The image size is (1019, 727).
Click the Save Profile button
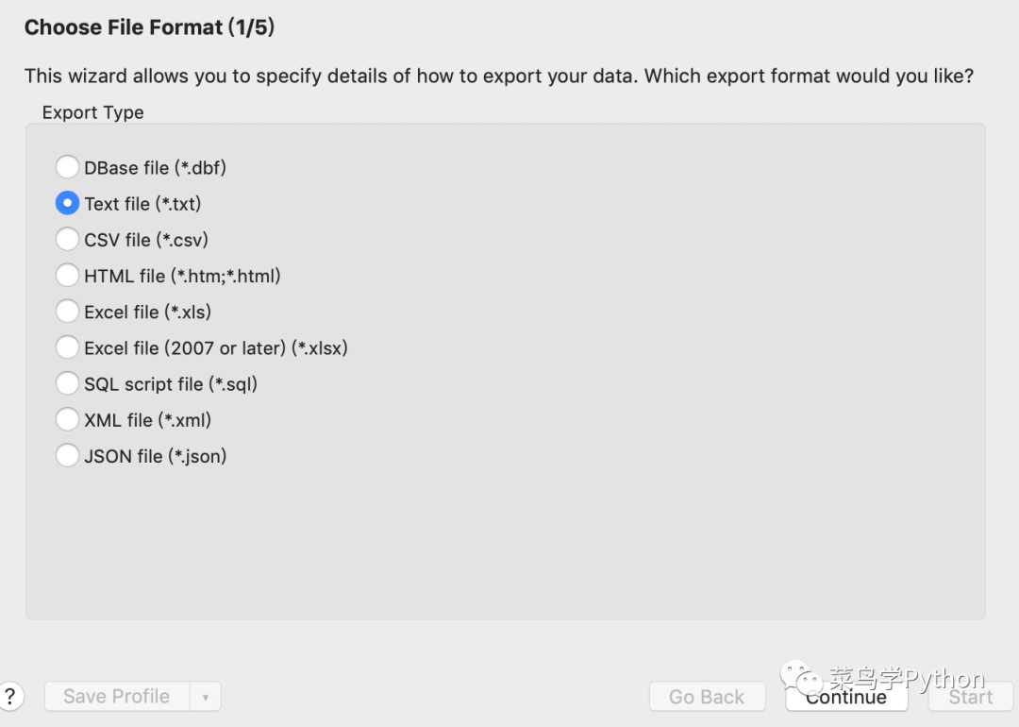[117, 697]
